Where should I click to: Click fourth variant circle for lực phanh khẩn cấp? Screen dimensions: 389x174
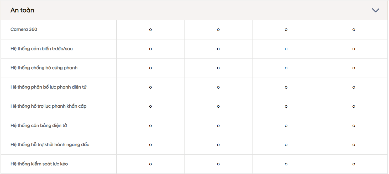pos(354,107)
